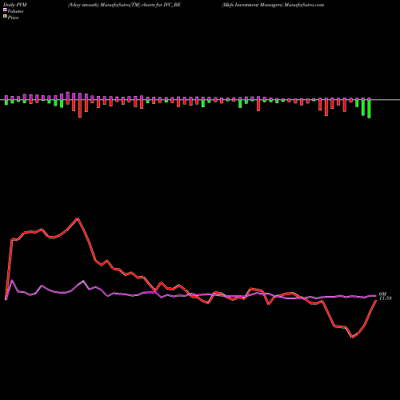Screen dimensions: 400x400
Task: Click the lowest trough of the red price line
Action: (352, 337)
